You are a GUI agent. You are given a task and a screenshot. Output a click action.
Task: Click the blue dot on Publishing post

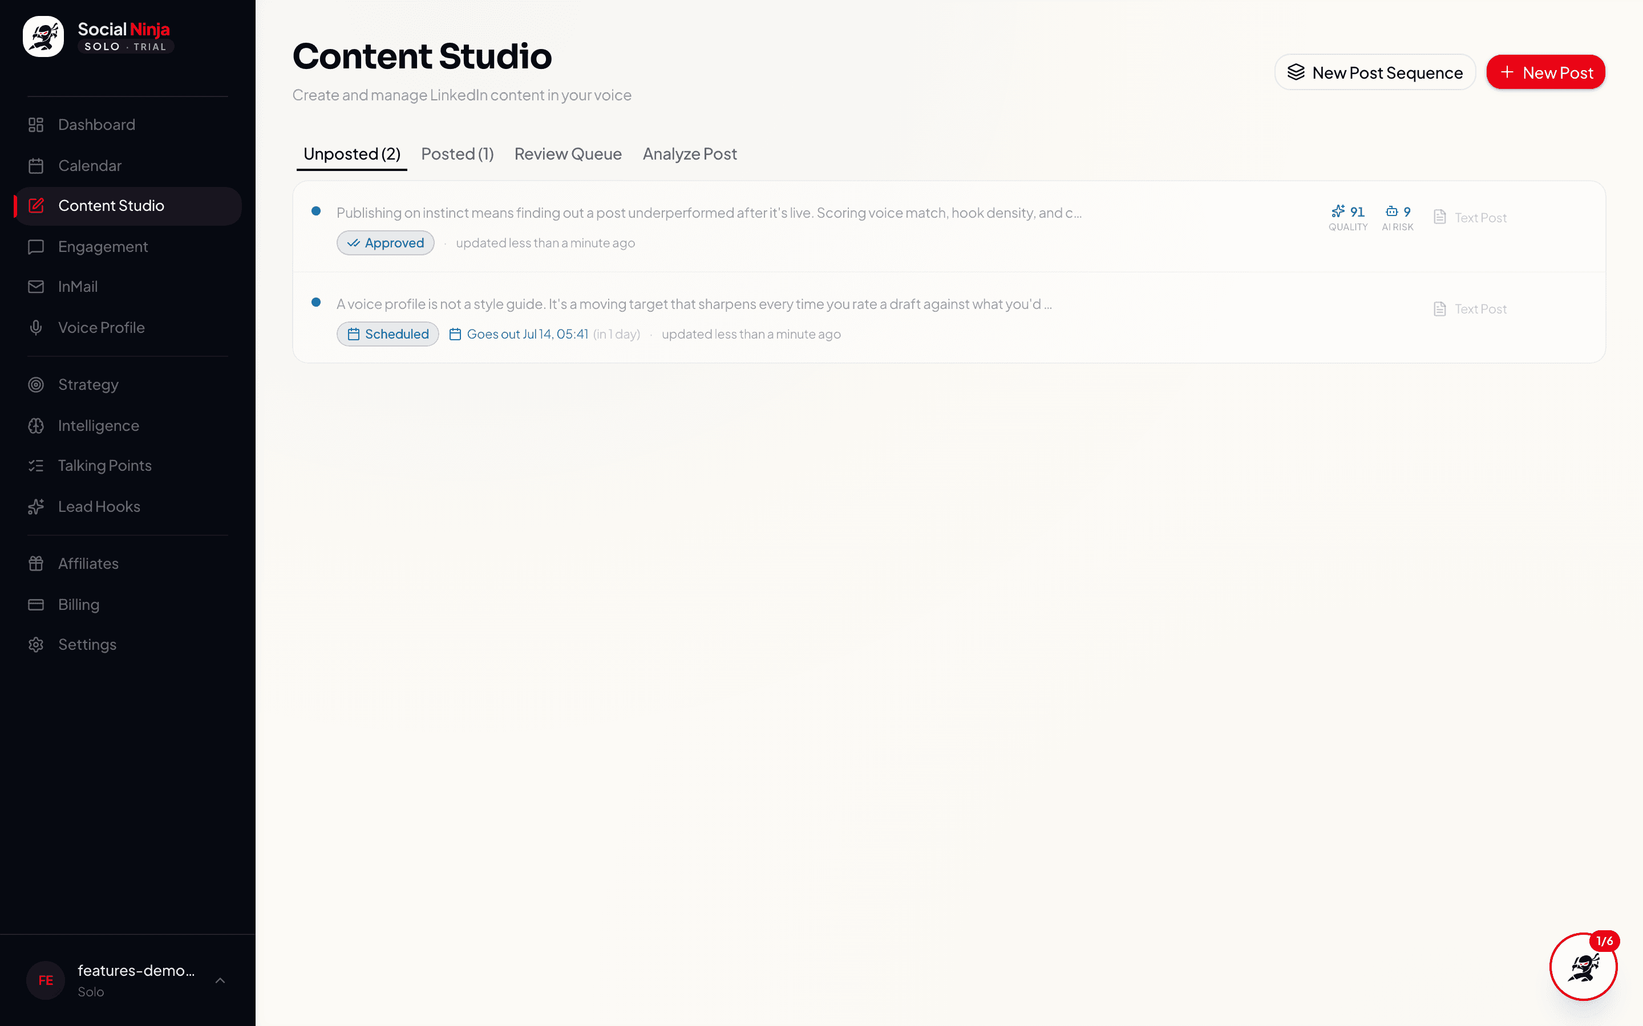point(315,211)
